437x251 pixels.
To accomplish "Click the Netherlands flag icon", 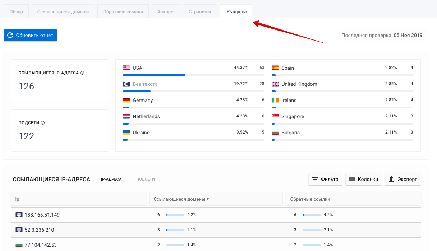I will [126, 116].
